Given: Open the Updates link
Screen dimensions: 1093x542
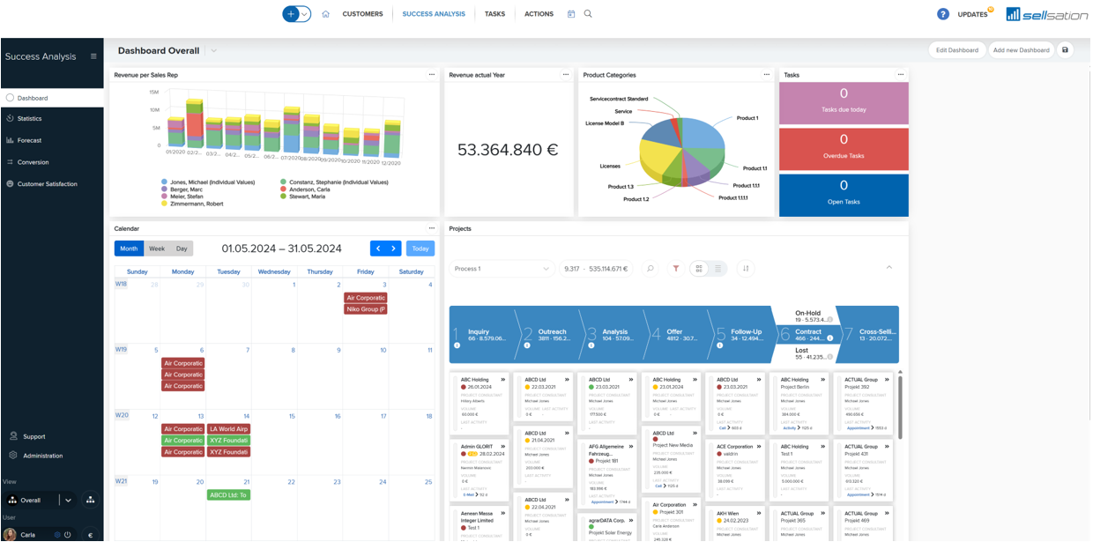Looking at the screenshot, I should pos(972,14).
